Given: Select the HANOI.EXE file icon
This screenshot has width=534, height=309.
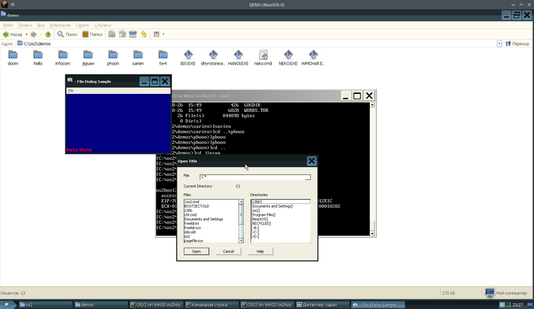Looking at the screenshot, I should coord(238,57).
